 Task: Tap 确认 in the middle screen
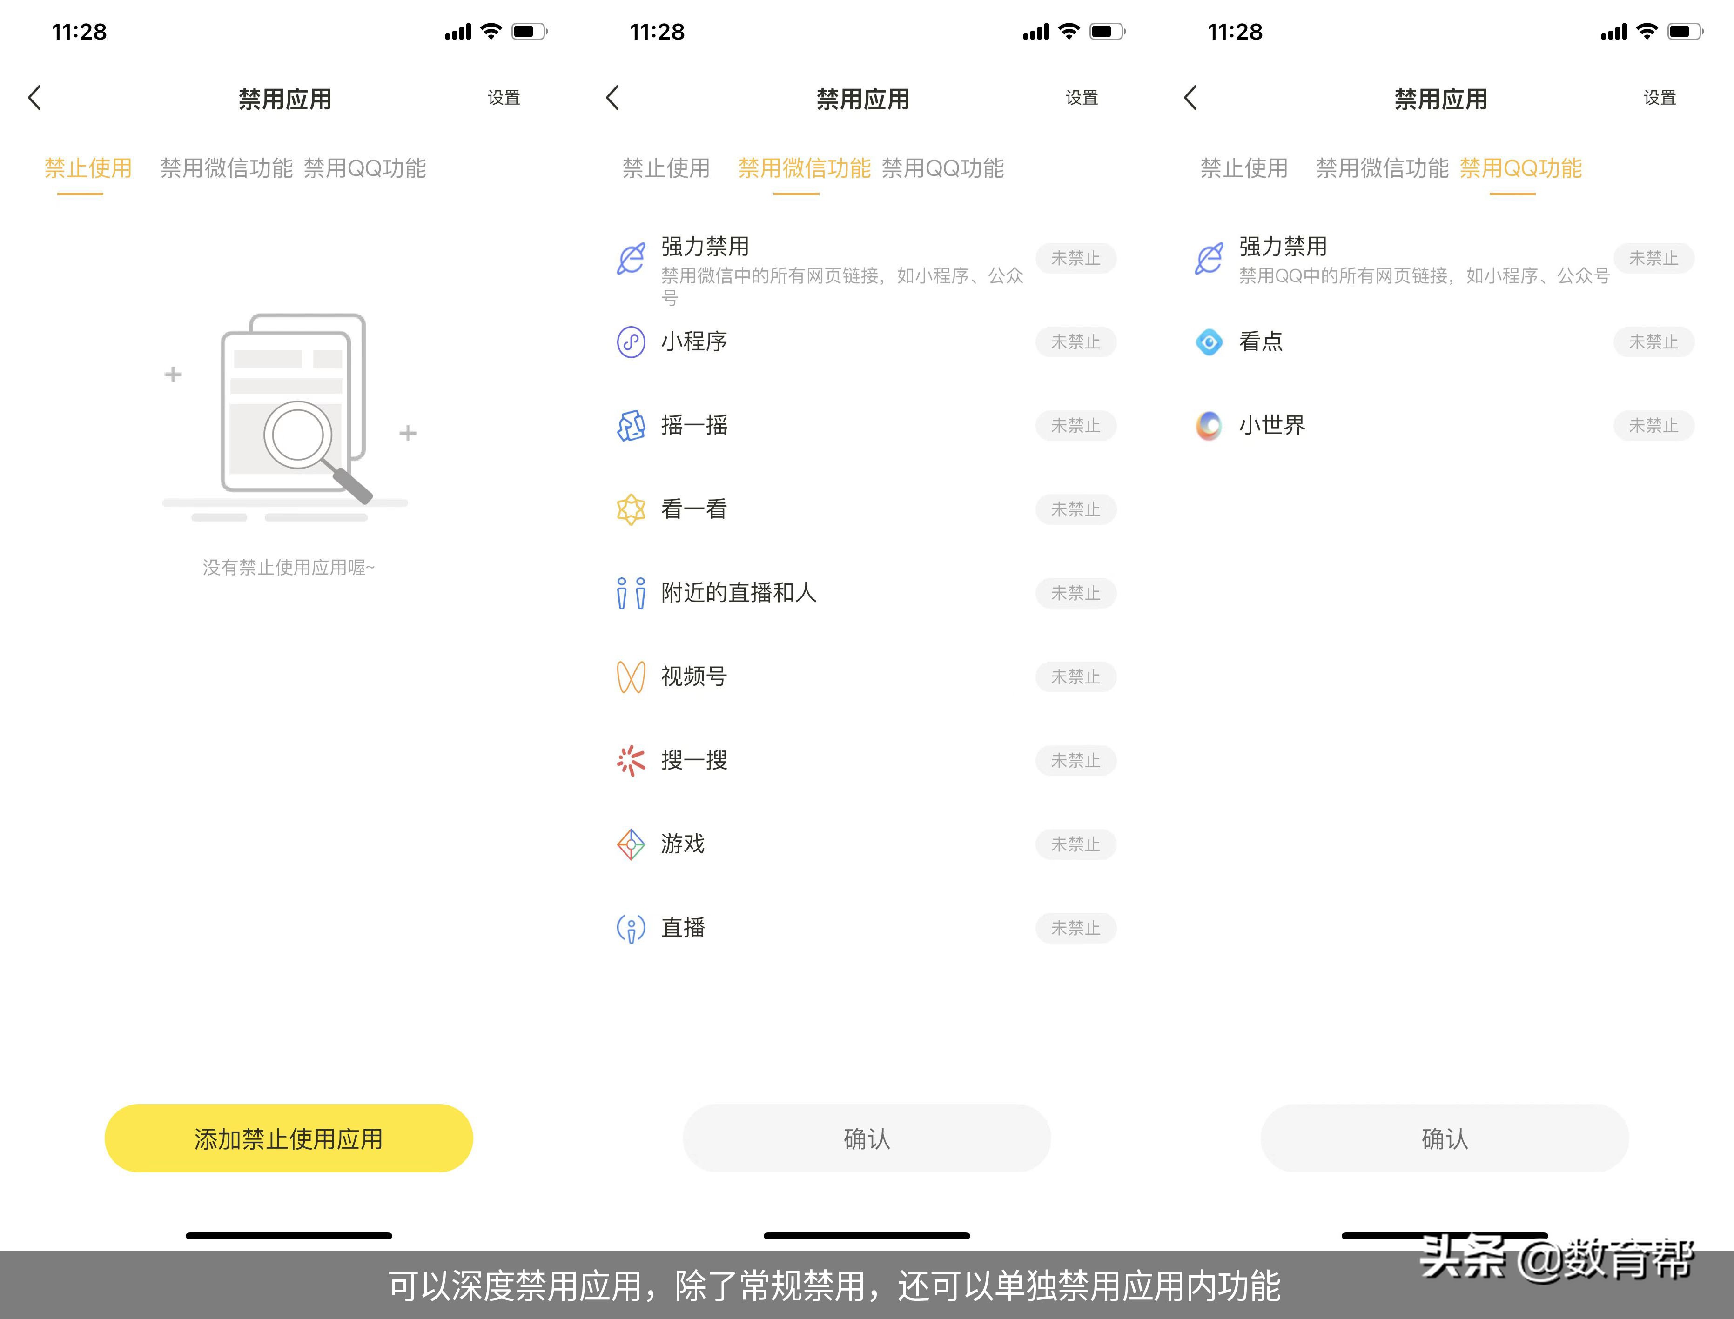click(867, 1138)
